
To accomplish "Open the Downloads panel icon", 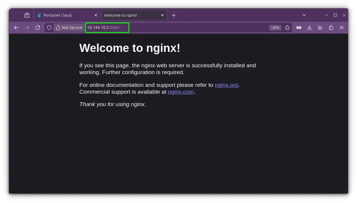I will click(309, 28).
